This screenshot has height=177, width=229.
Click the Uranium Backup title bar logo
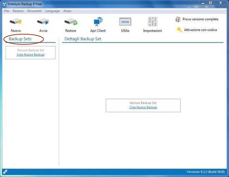pyautogui.click(x=4, y=4)
